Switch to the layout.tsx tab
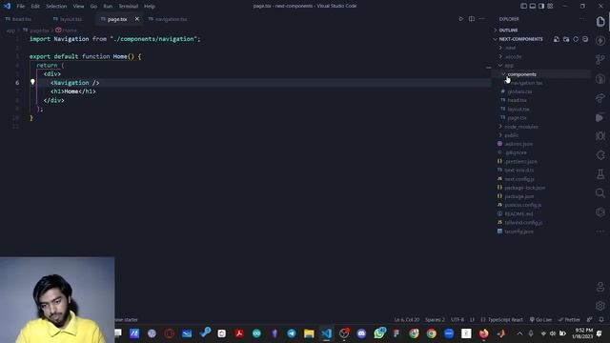Viewport: 610px width, 343px height. click(x=71, y=19)
